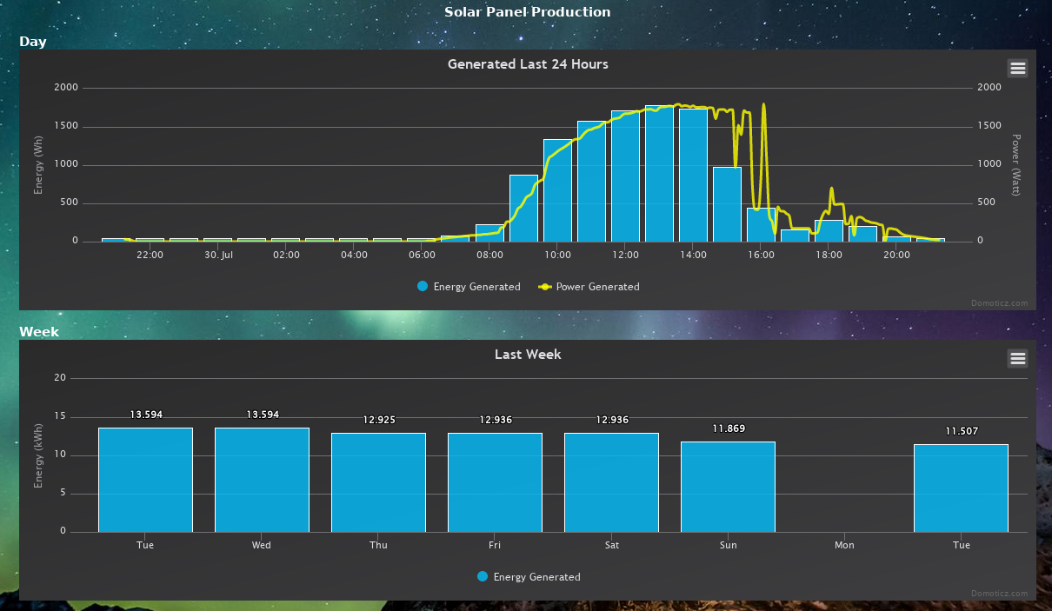
Task: Select the first Tue bar labeled 13.594
Action: pos(145,480)
